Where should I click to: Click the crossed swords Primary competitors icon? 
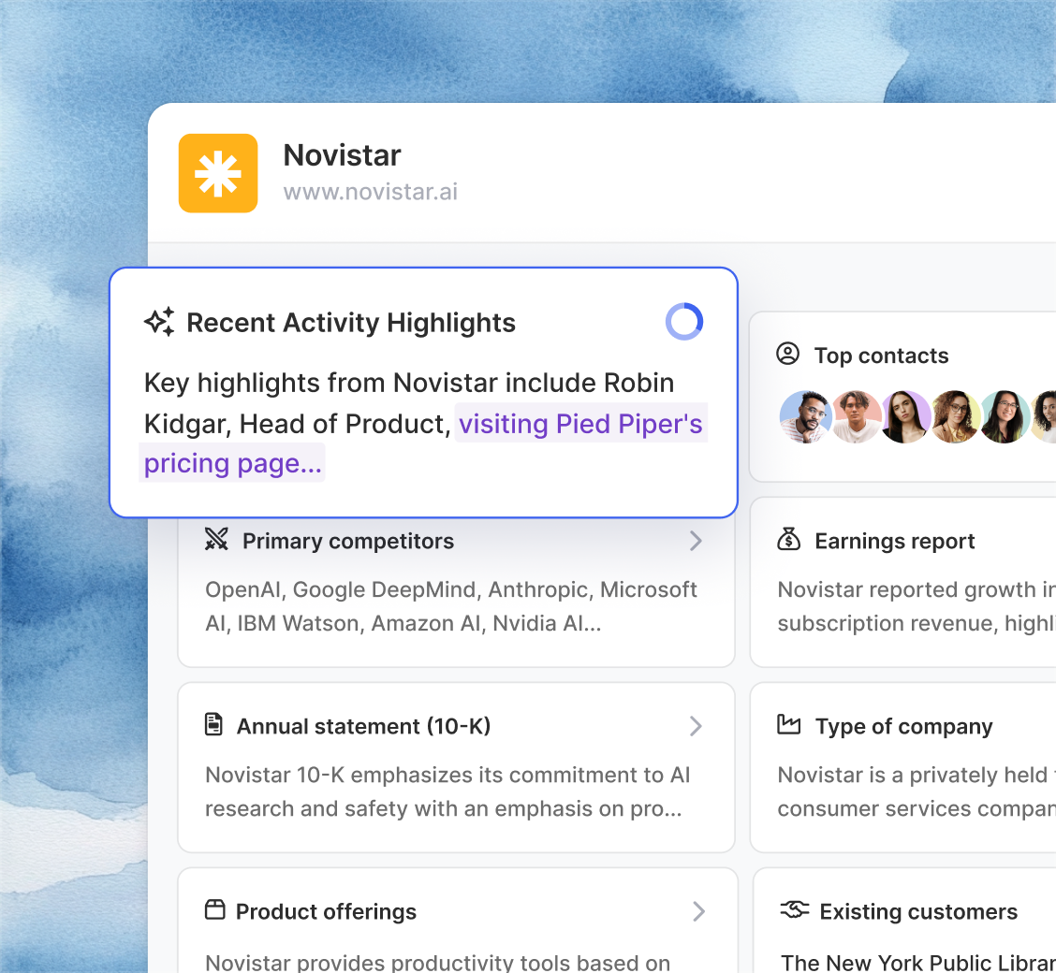tap(216, 540)
